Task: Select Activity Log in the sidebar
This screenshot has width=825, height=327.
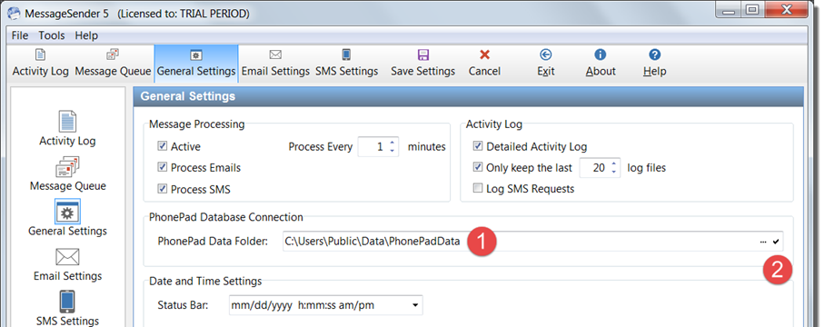Action: point(67,128)
